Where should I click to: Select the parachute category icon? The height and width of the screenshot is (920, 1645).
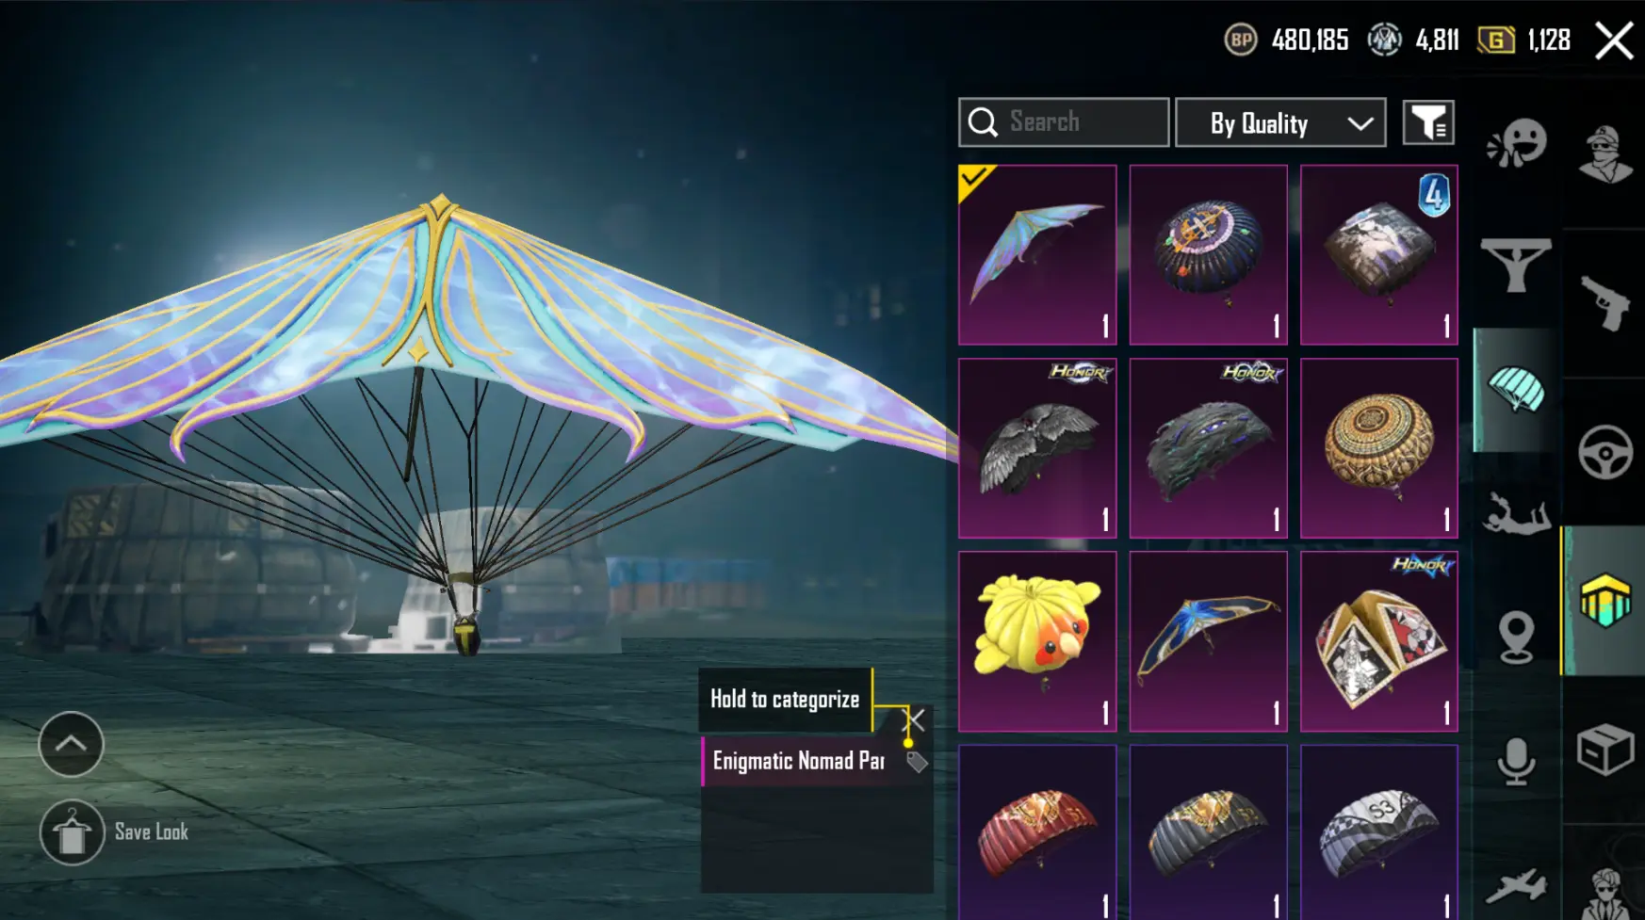click(x=1516, y=389)
